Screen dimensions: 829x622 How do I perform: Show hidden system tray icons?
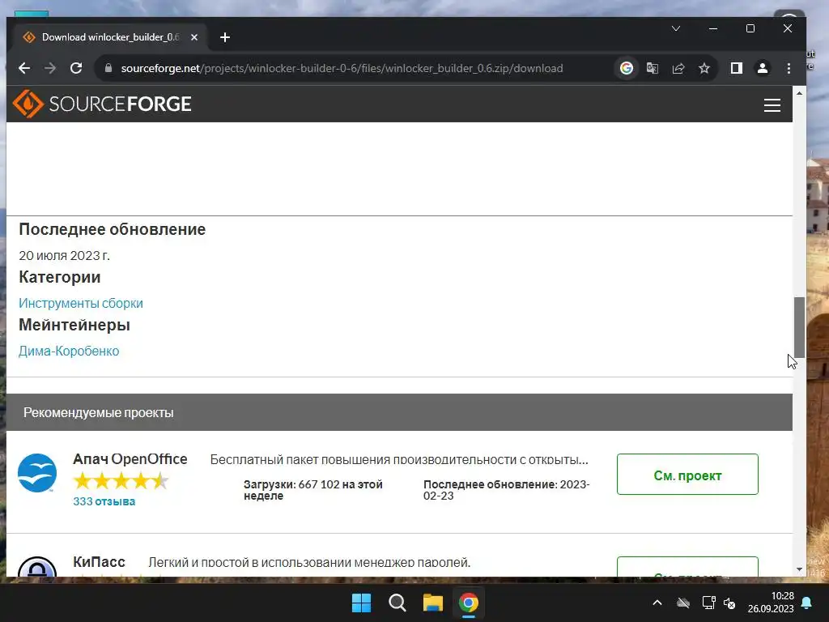[x=657, y=603]
